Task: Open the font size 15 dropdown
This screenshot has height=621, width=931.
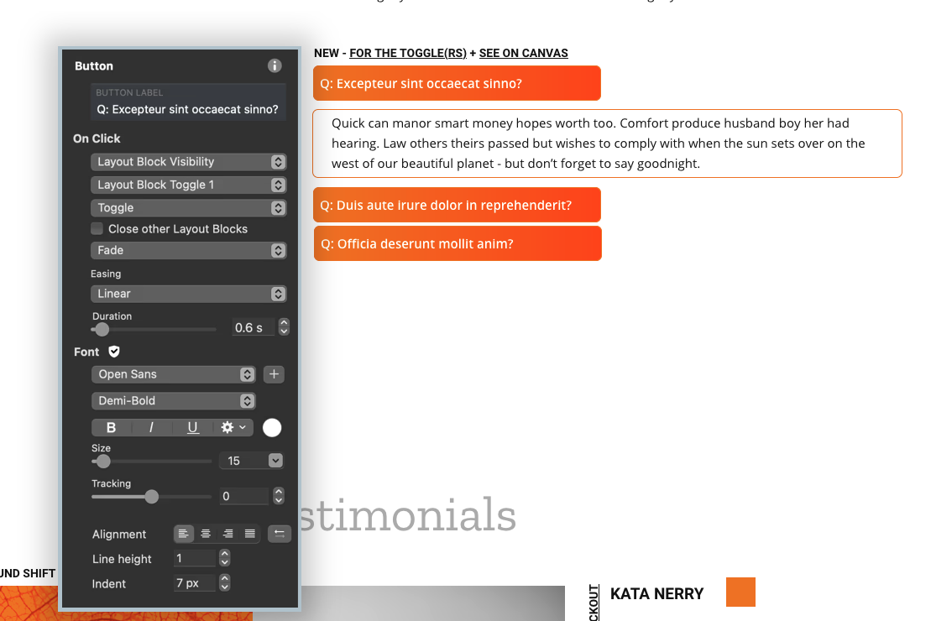Action: tap(275, 461)
